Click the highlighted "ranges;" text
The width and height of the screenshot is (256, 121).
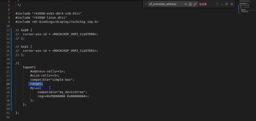click(36, 84)
